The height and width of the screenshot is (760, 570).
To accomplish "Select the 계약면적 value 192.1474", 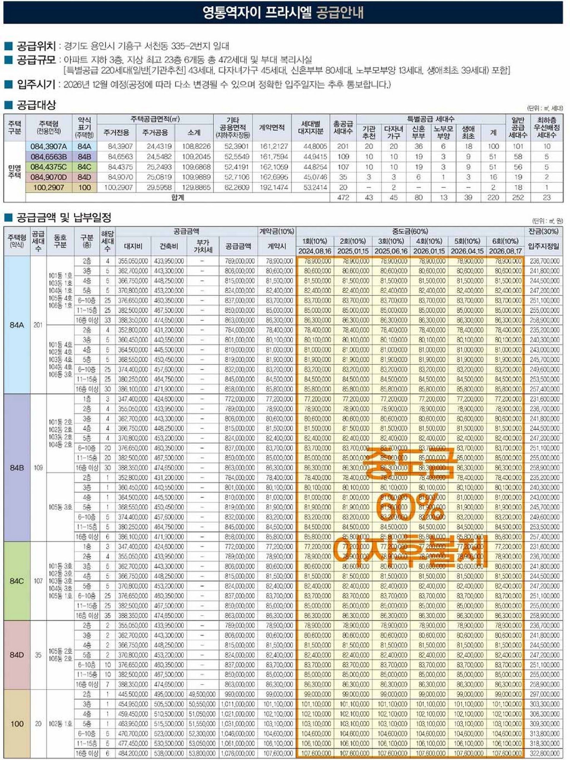I will click(x=274, y=188).
